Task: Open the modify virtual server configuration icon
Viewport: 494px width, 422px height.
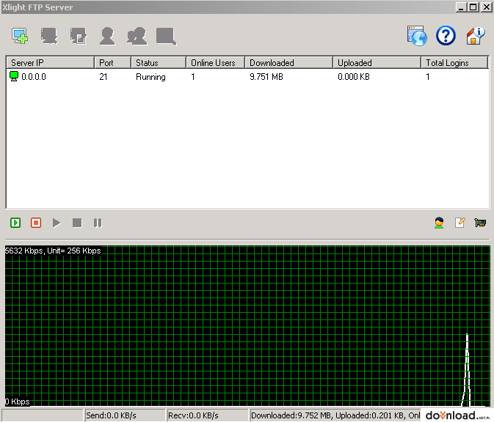Action: pyautogui.click(x=78, y=36)
